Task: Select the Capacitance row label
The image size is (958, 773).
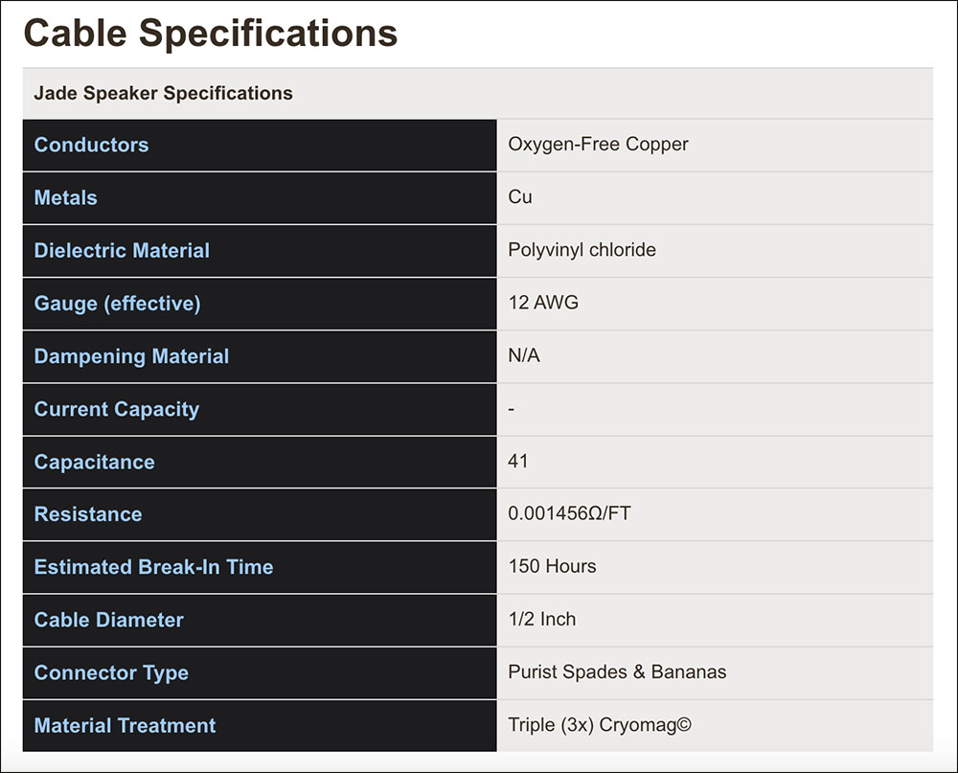Action: [x=94, y=462]
